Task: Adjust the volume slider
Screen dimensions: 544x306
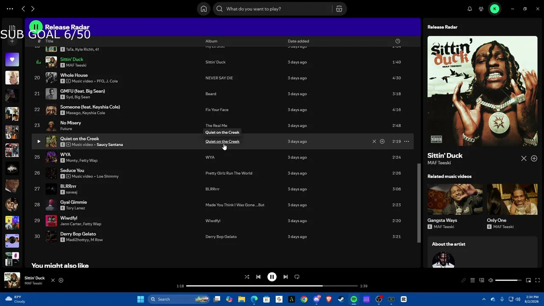Action: [x=509, y=280]
